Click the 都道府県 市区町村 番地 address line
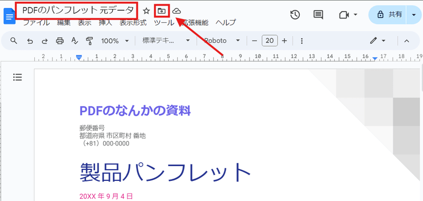 [113, 136]
